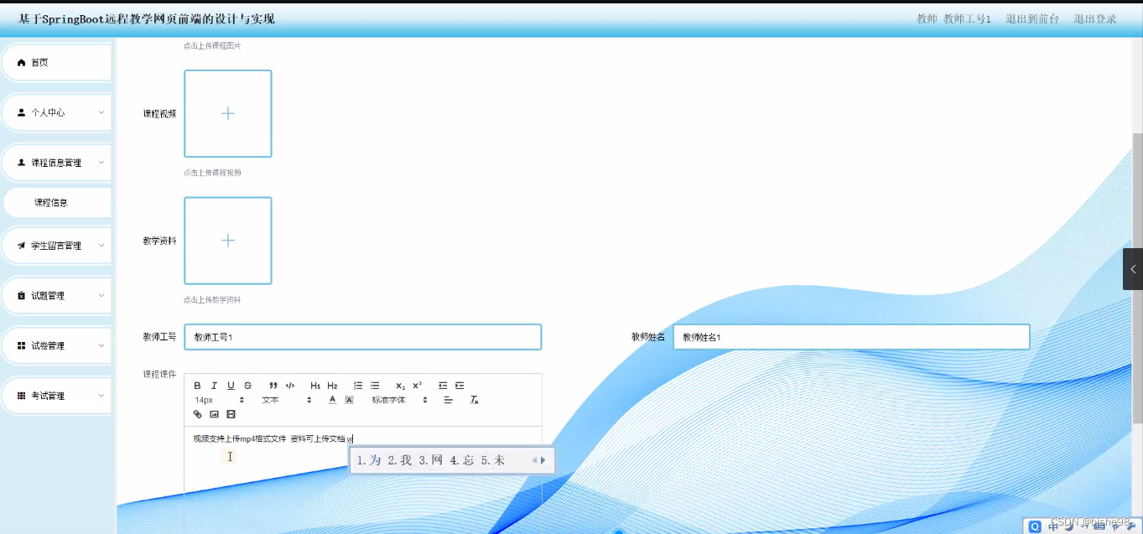Expand the 个人中心 sidebar menu
The image size is (1143, 534).
point(55,111)
